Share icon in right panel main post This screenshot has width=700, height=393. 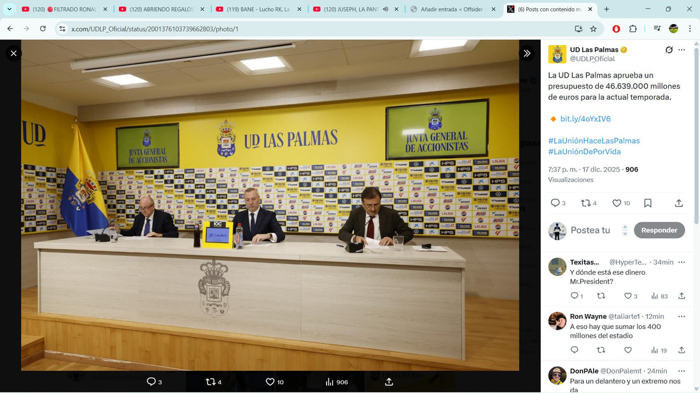[x=678, y=203]
